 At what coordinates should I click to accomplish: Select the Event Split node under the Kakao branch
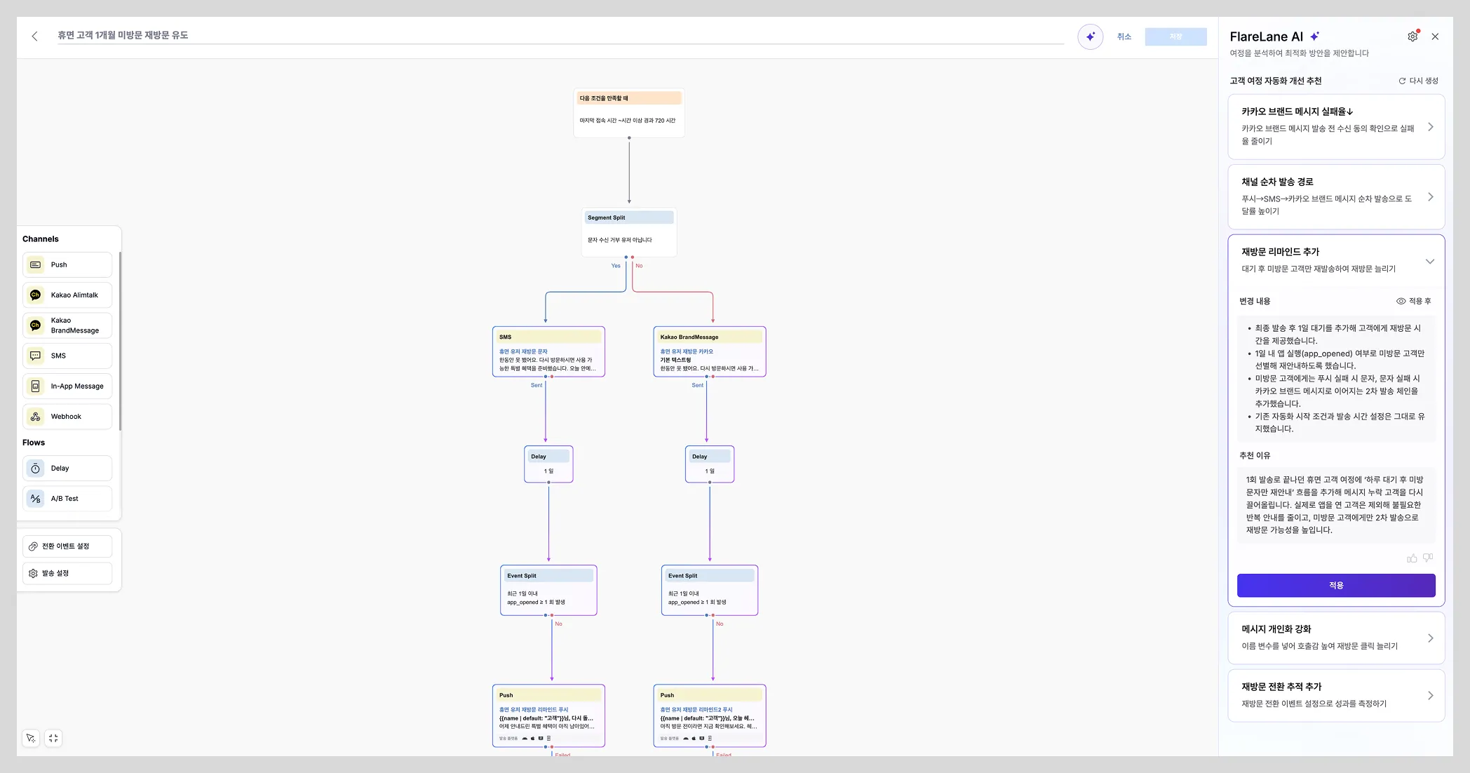(x=710, y=590)
